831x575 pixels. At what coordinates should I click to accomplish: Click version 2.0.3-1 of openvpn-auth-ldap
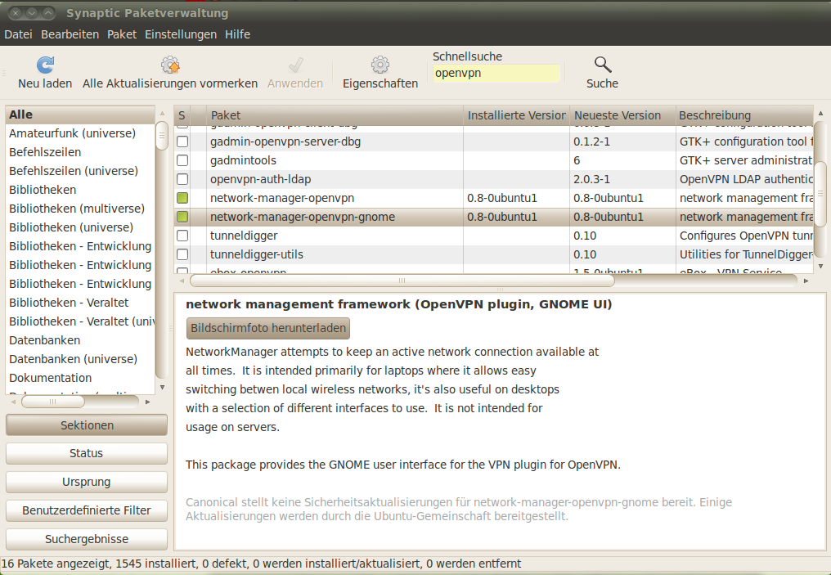[x=591, y=179]
